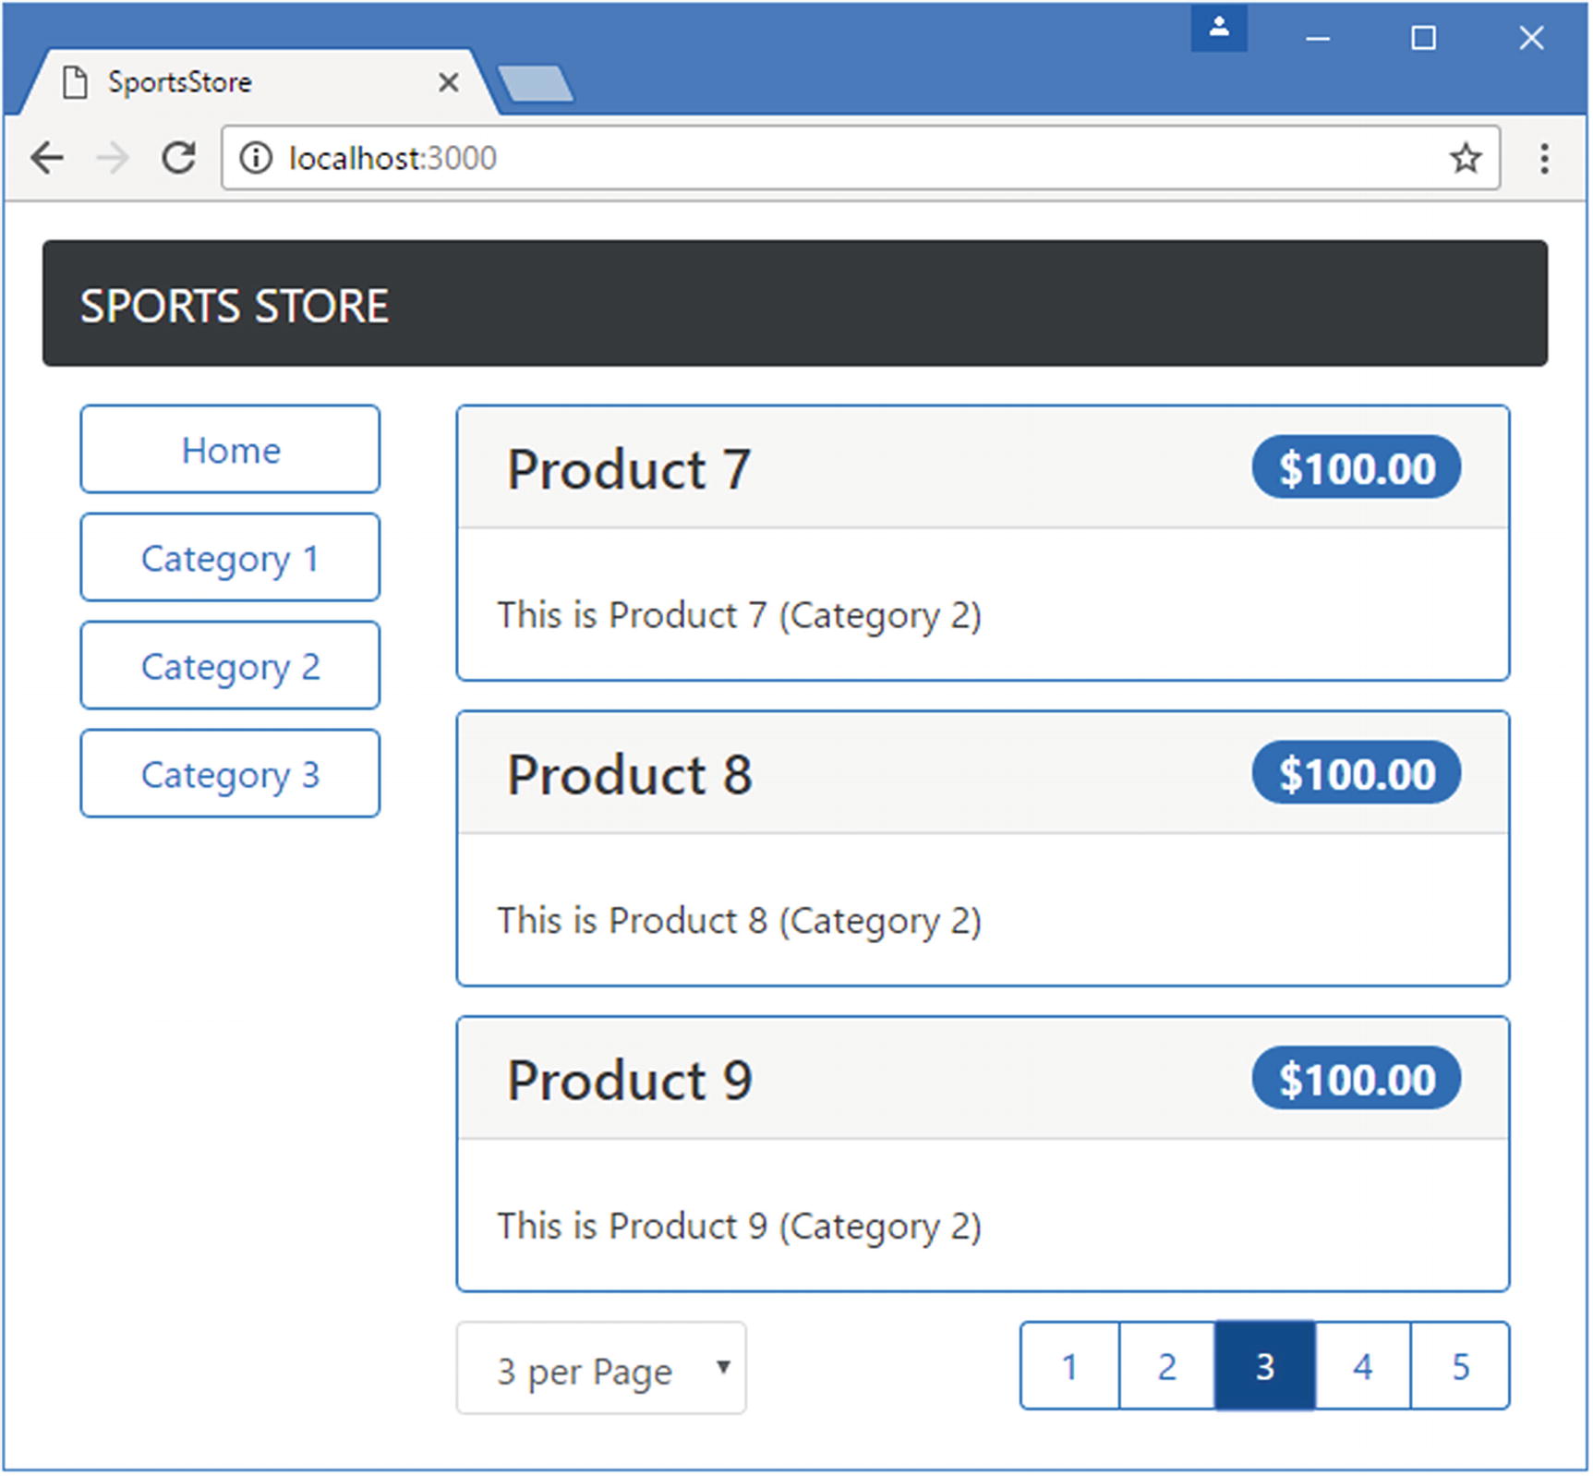The image size is (1593, 1476).
Task: Filter products by Category 3
Action: coord(230,774)
